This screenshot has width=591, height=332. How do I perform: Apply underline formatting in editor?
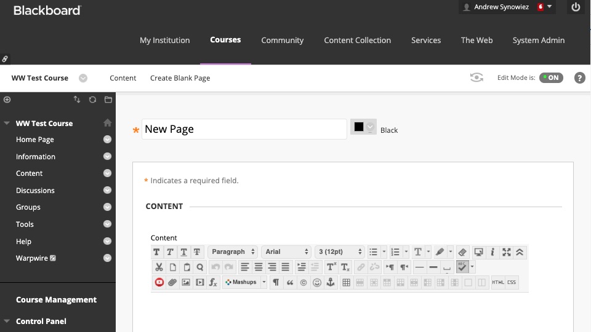click(183, 252)
